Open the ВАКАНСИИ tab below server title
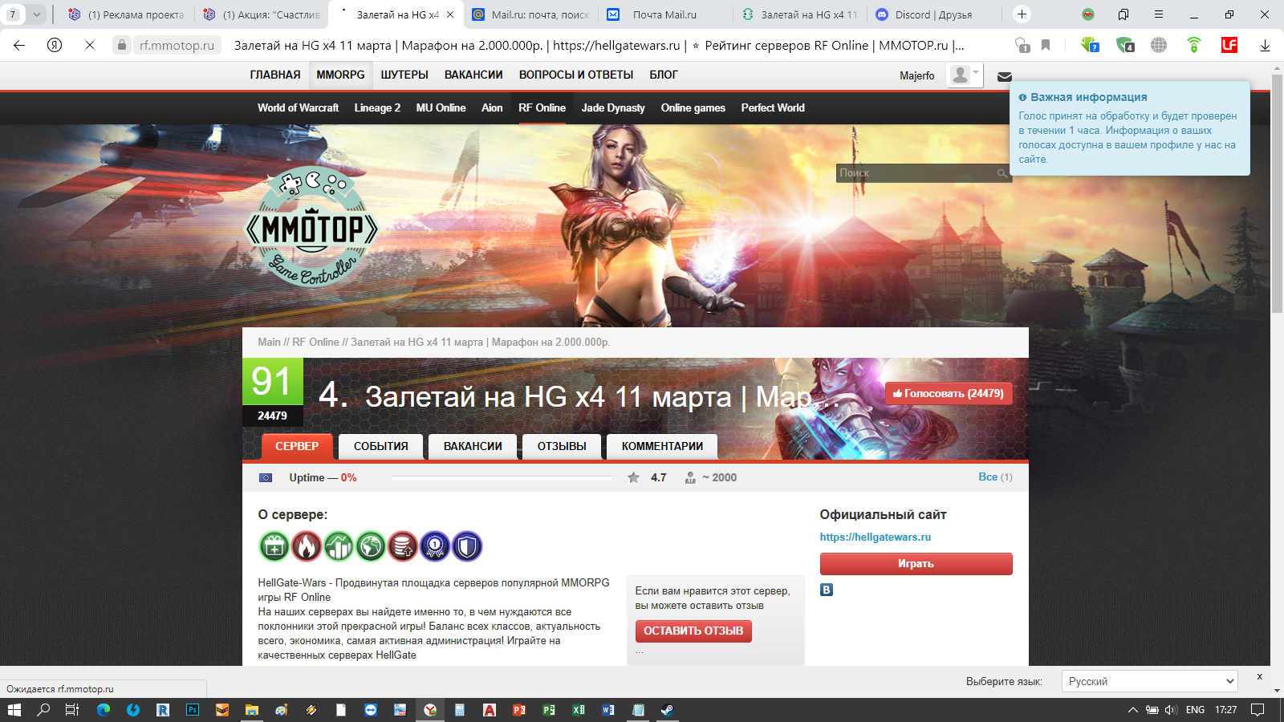 [x=473, y=446]
